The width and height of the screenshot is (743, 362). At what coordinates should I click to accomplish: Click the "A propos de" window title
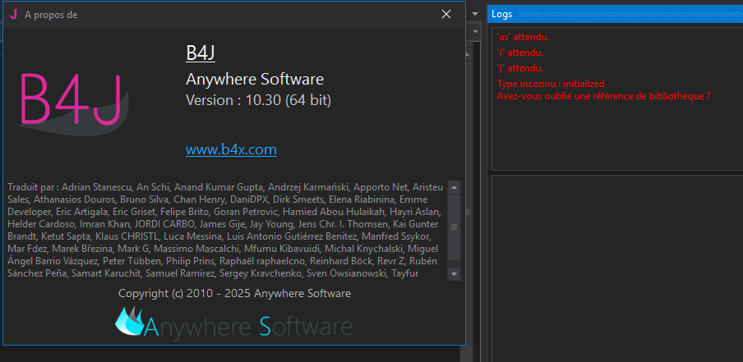(51, 15)
